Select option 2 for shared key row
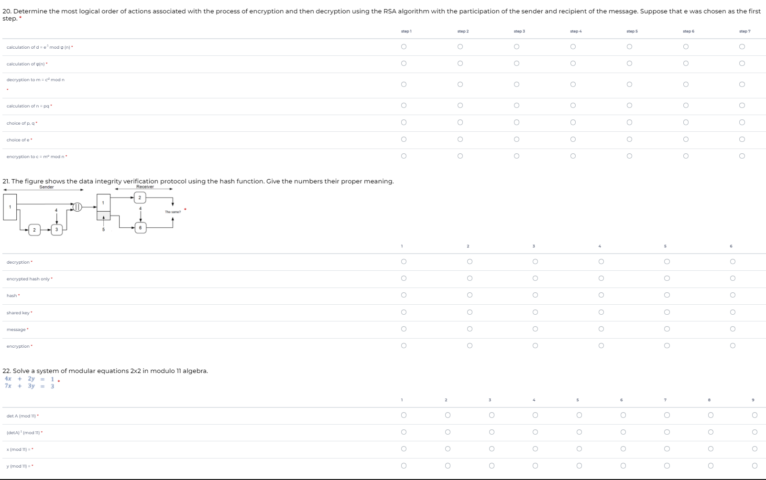766x480 pixels. [x=470, y=312]
